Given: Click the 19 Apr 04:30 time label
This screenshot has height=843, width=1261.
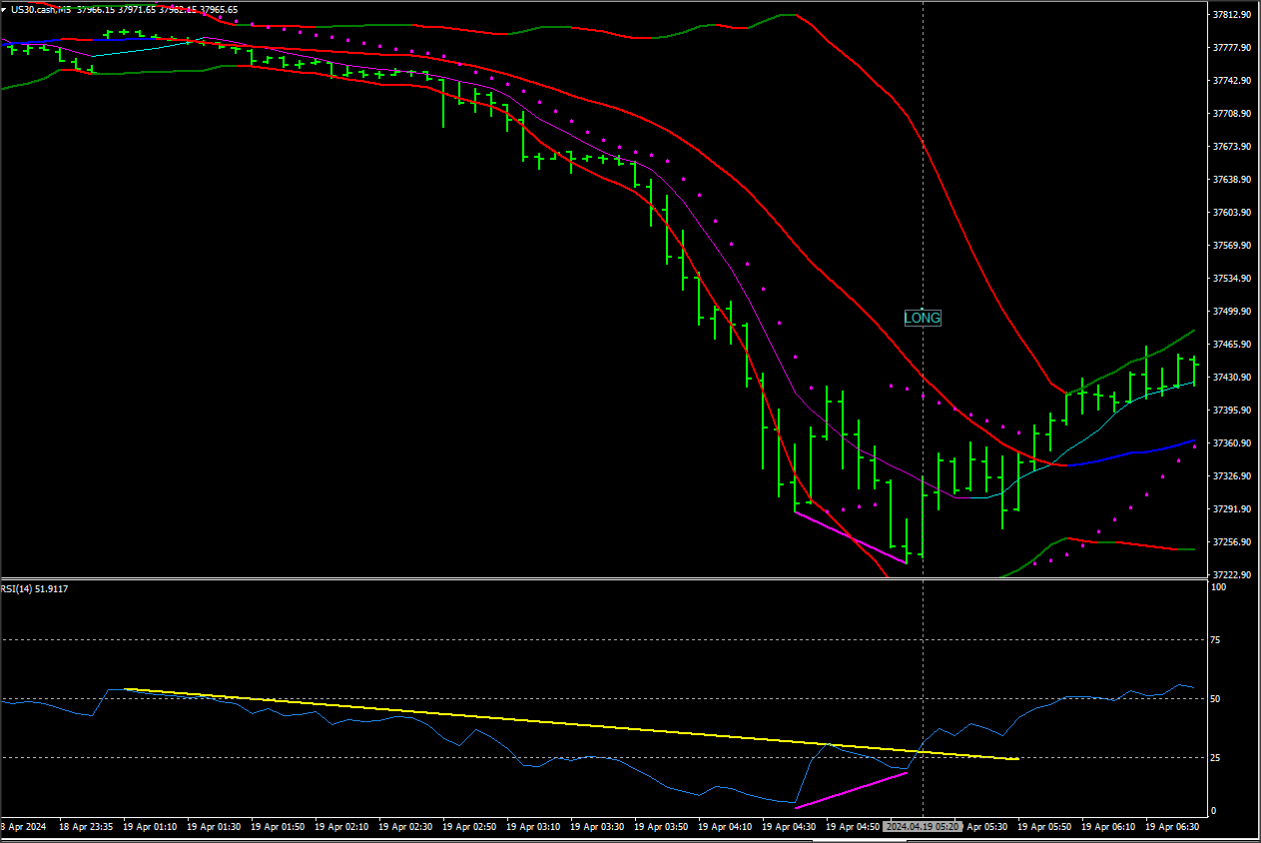Looking at the screenshot, I should 789,827.
